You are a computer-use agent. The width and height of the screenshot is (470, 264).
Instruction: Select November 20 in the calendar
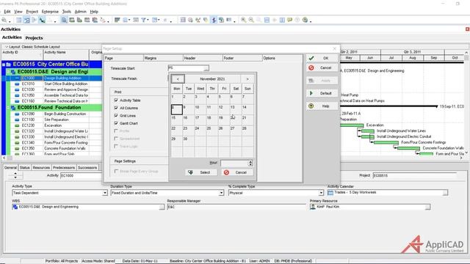point(236,120)
